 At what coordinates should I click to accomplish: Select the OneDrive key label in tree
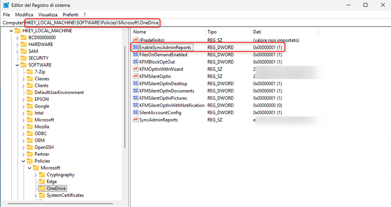click(x=56, y=188)
